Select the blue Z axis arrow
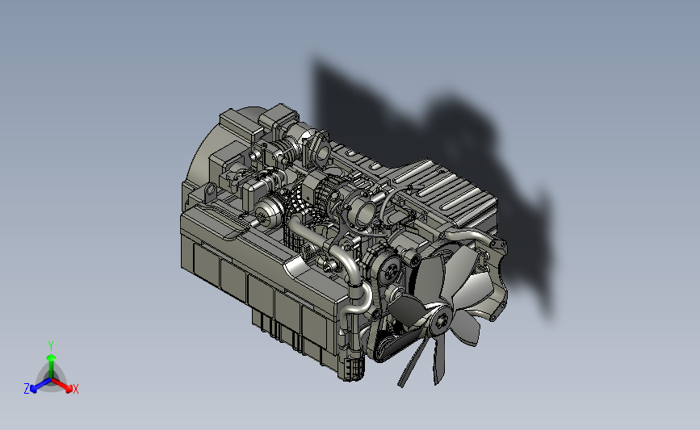The image size is (700, 430). coord(40,386)
